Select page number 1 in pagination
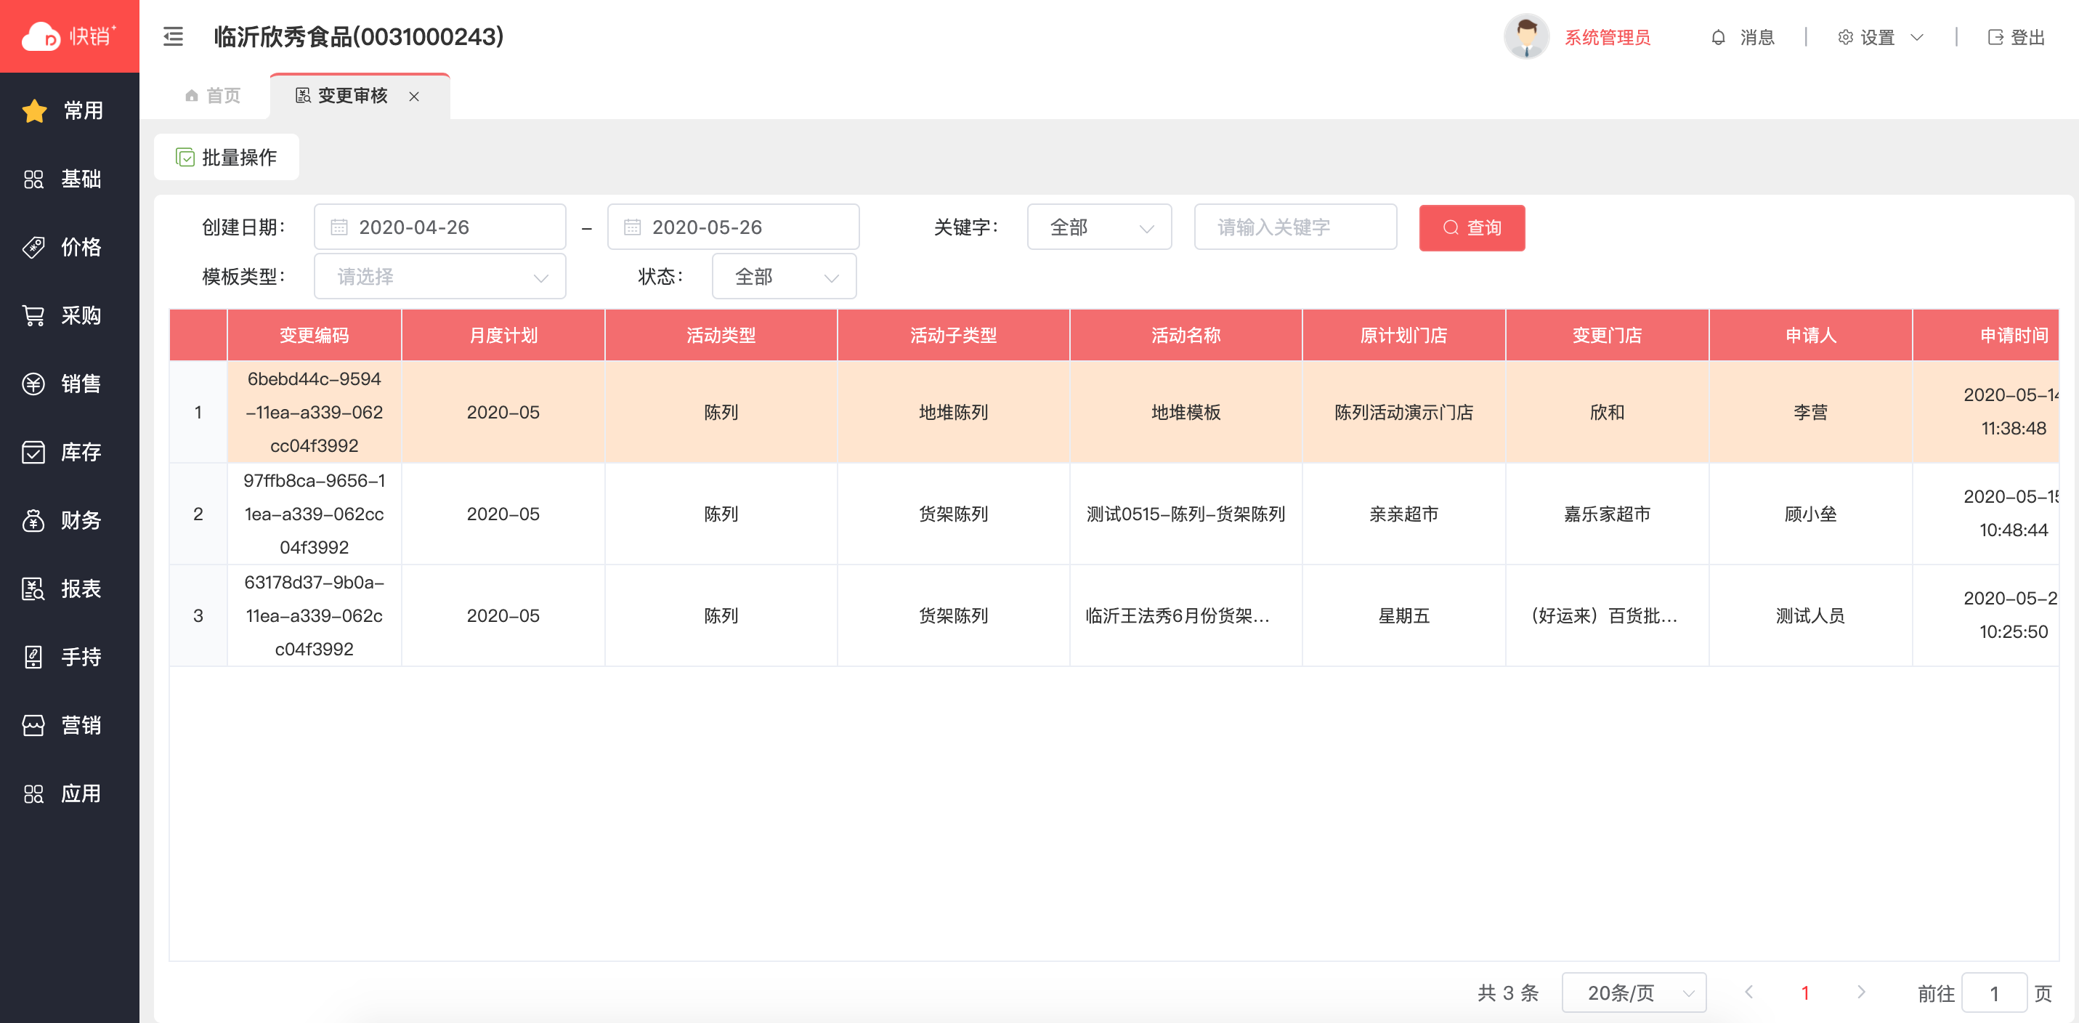The width and height of the screenshot is (2079, 1023). pyautogui.click(x=1805, y=993)
